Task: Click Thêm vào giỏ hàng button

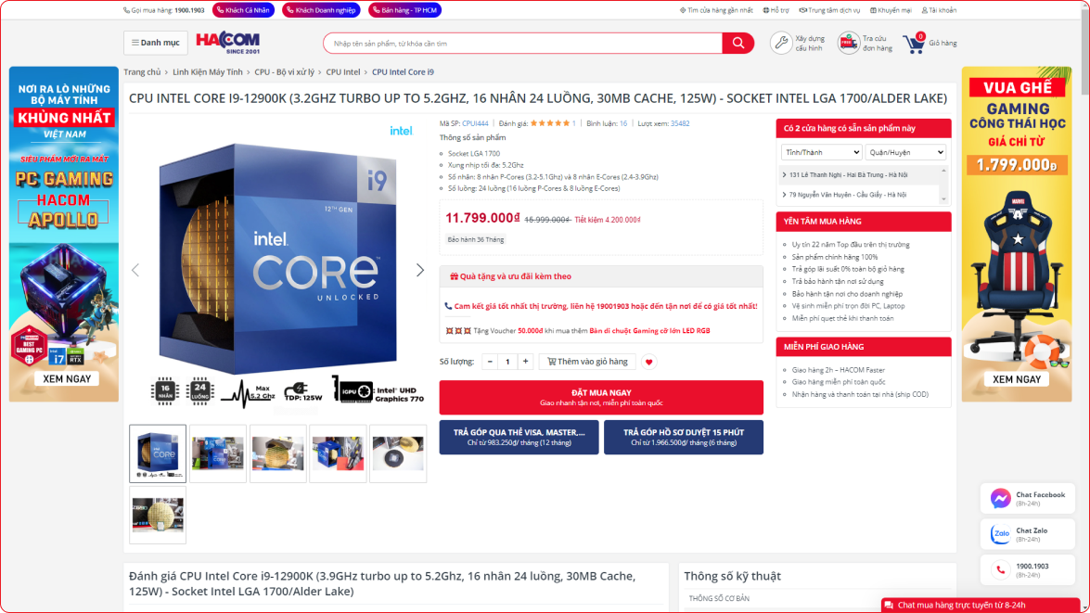Action: coord(587,362)
